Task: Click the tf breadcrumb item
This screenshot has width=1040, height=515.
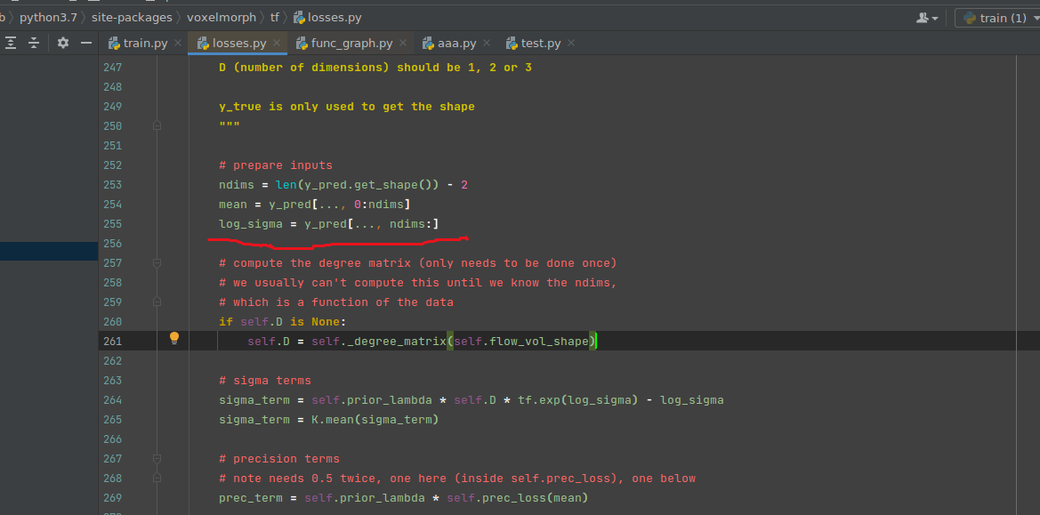Action: pyautogui.click(x=273, y=17)
